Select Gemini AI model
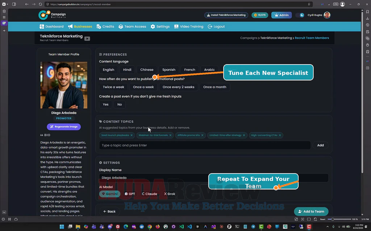Screen dimensions: 371x231 pos(110,194)
